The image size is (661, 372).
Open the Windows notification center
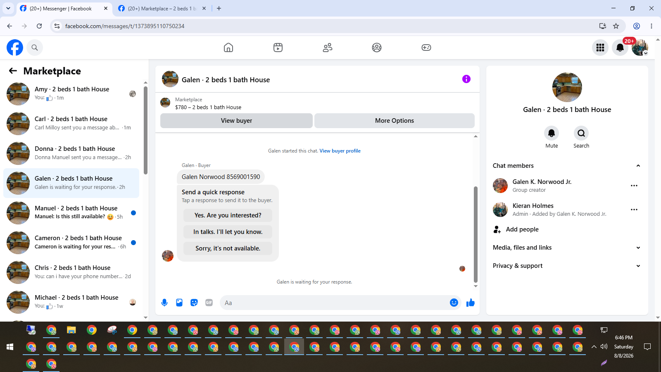[x=647, y=347]
